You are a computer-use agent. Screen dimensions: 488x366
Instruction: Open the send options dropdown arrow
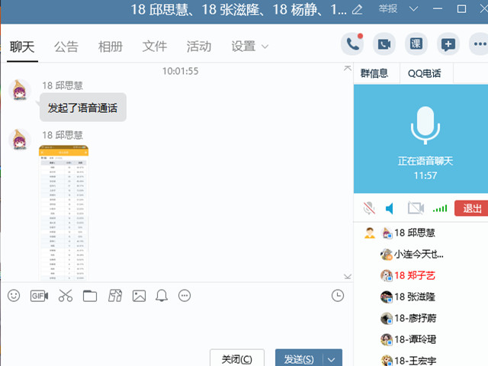click(x=332, y=360)
